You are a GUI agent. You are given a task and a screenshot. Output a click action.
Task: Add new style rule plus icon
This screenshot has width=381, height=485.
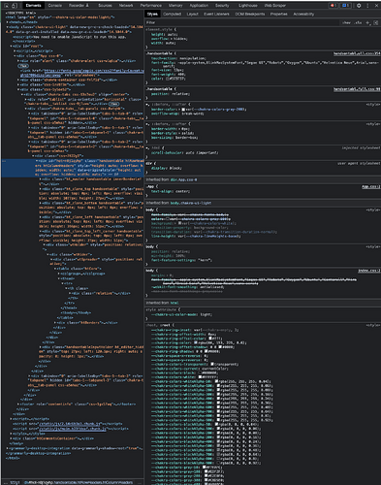367,22
